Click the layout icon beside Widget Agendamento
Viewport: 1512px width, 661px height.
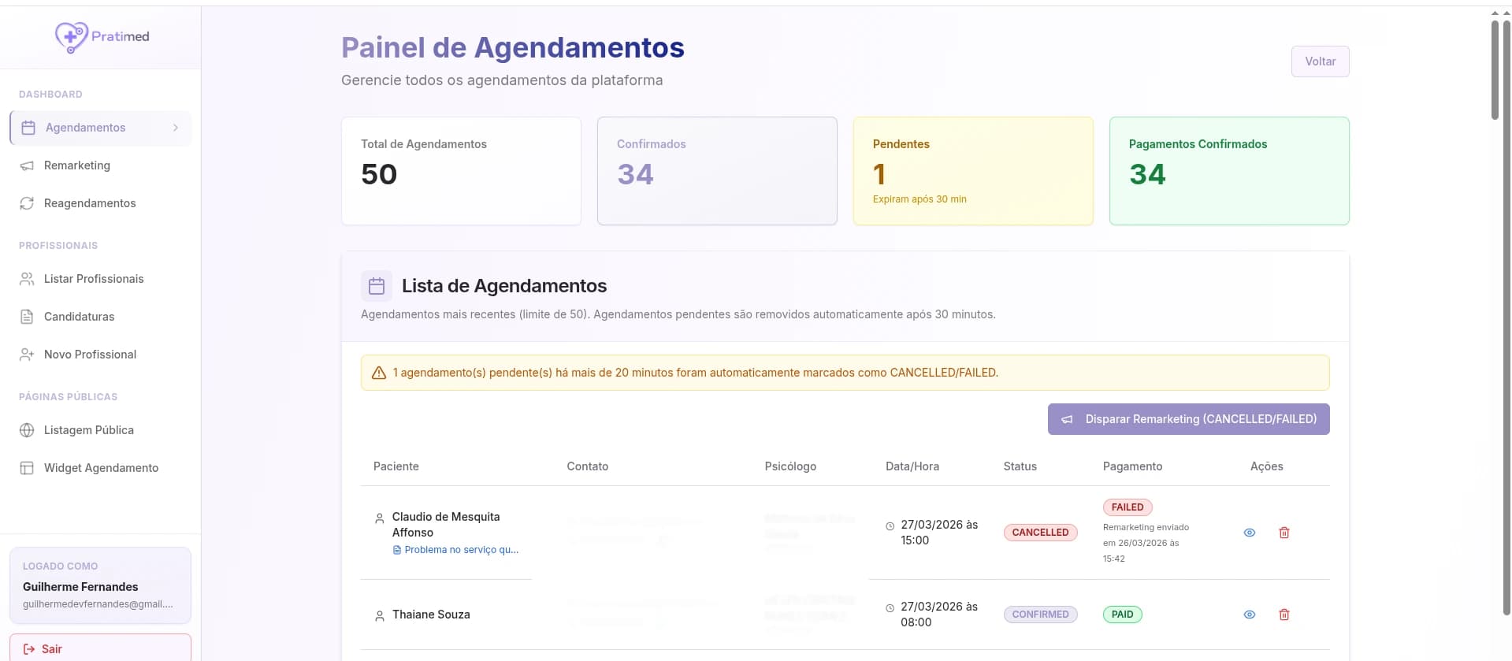click(x=27, y=468)
